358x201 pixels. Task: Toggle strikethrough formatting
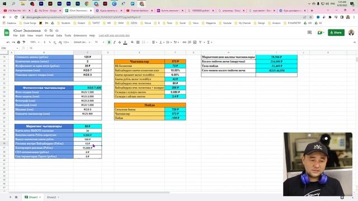click(x=120, y=42)
